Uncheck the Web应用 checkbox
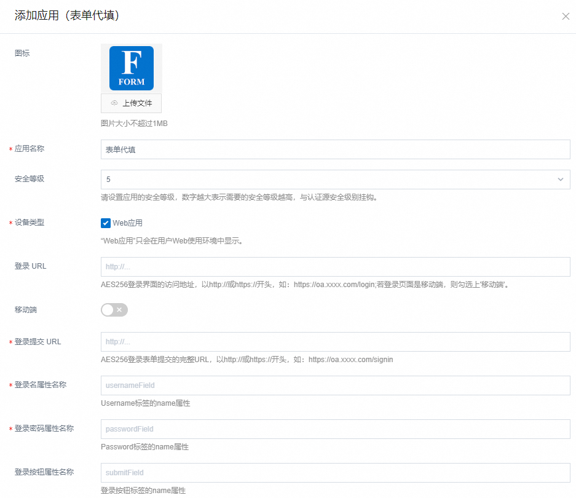The height and width of the screenshot is (498, 576). 106,223
